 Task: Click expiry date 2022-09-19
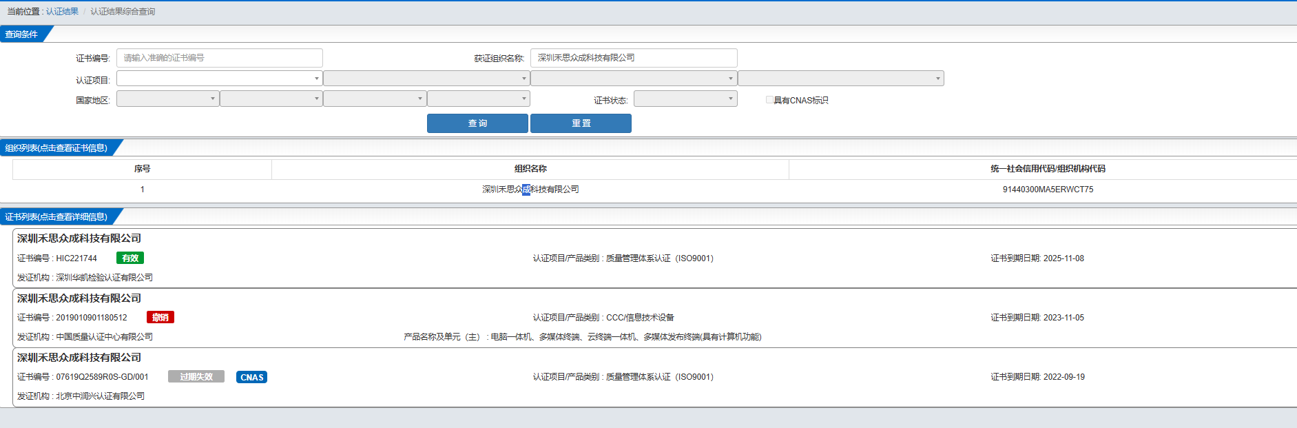[x=1063, y=377]
